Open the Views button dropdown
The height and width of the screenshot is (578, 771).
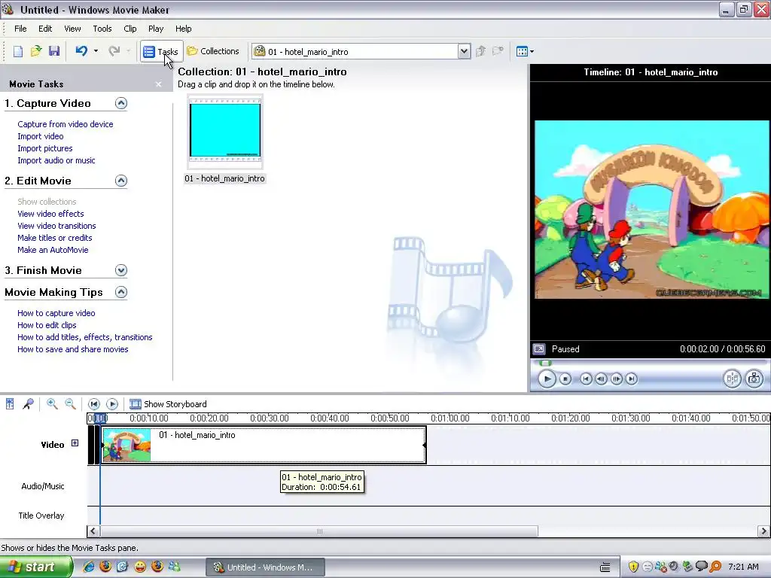coord(525,51)
